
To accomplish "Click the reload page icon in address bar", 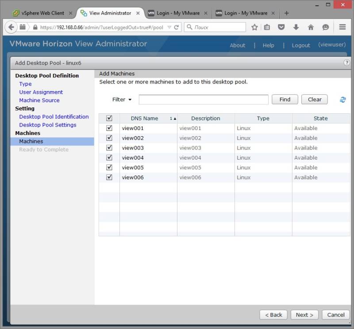I will (x=177, y=27).
